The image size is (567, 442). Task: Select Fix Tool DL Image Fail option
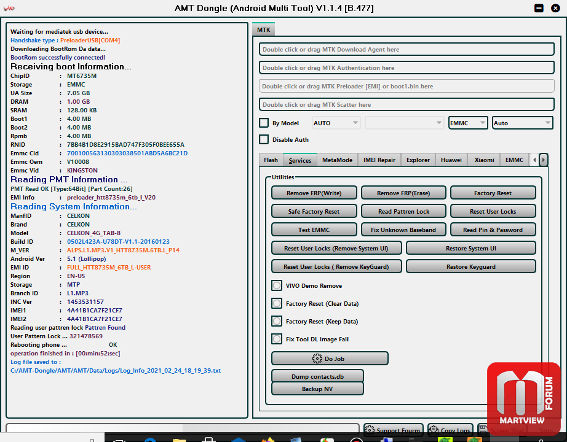click(277, 339)
